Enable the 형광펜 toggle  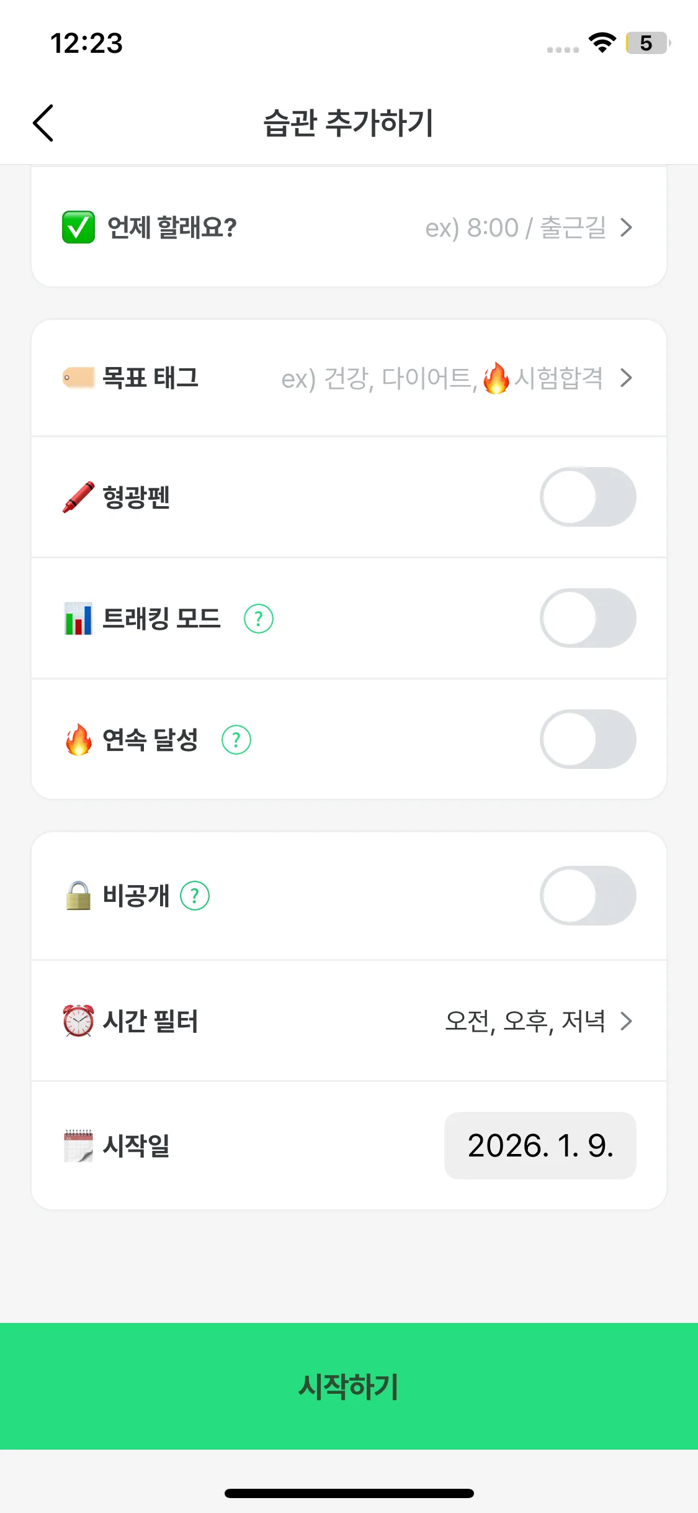tap(588, 497)
